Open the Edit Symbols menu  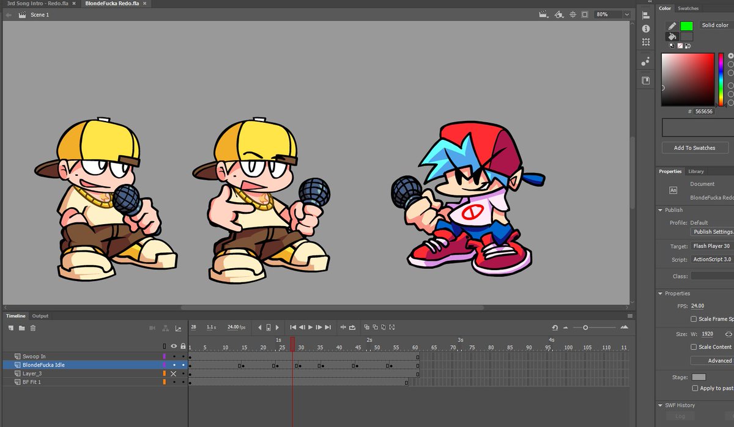[x=559, y=14]
